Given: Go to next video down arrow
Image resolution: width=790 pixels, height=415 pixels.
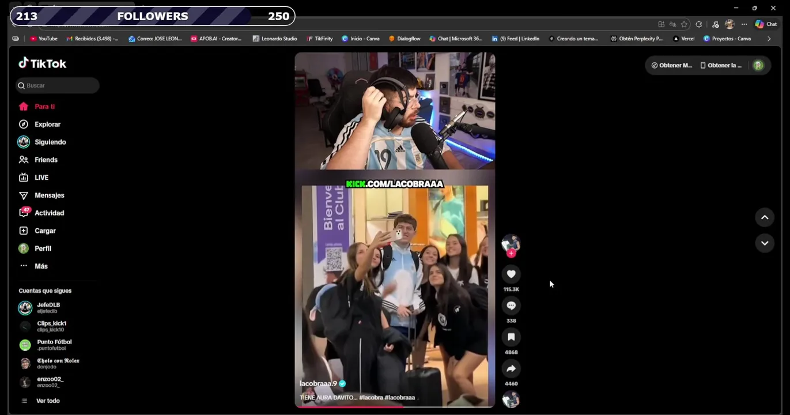Looking at the screenshot, I should point(765,243).
